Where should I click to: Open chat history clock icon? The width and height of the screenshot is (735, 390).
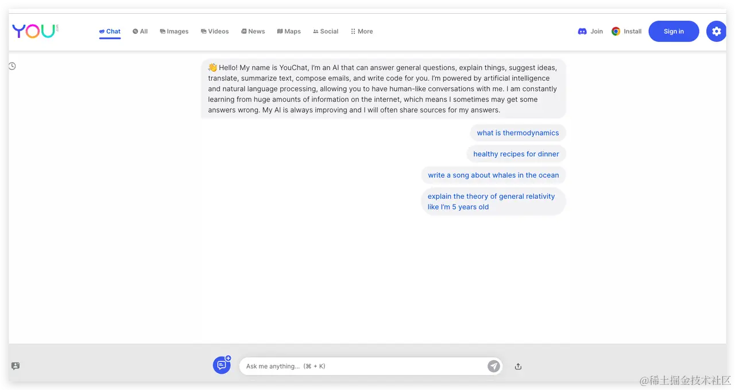pos(12,66)
